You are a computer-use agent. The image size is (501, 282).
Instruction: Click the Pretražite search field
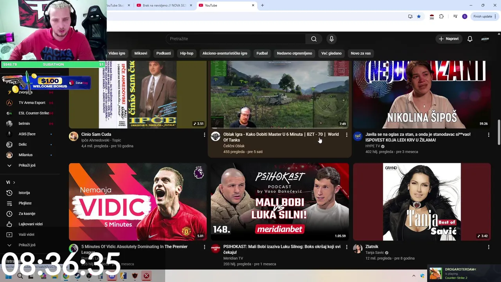236,39
